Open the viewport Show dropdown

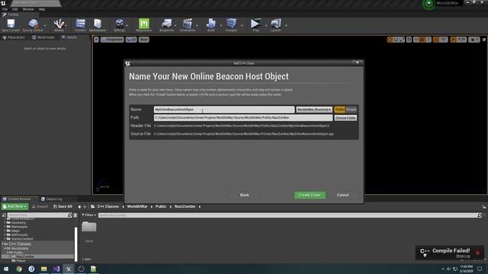[x=143, y=40]
